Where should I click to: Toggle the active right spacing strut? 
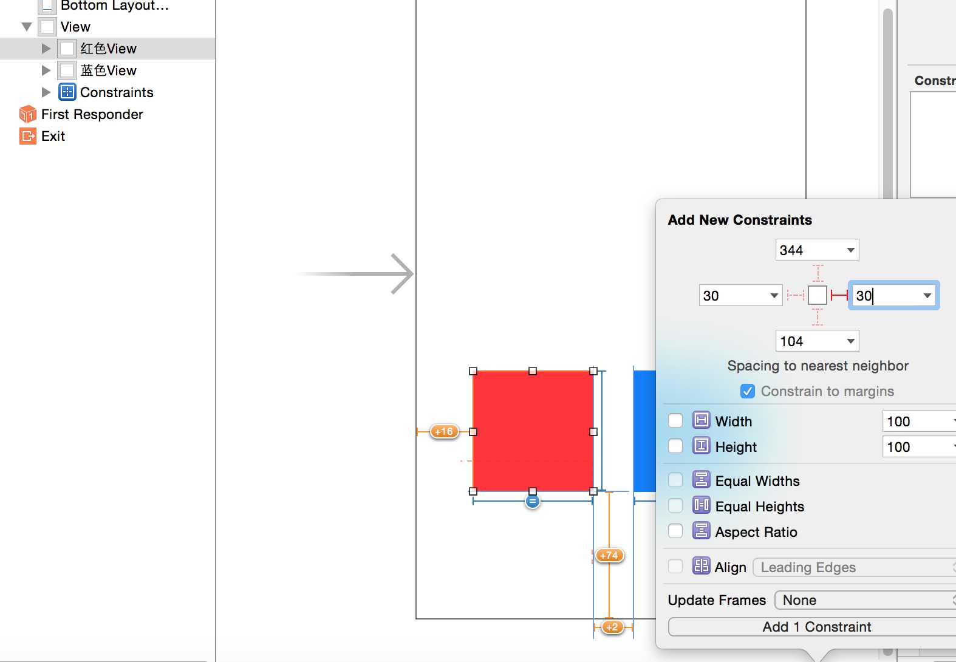point(839,296)
